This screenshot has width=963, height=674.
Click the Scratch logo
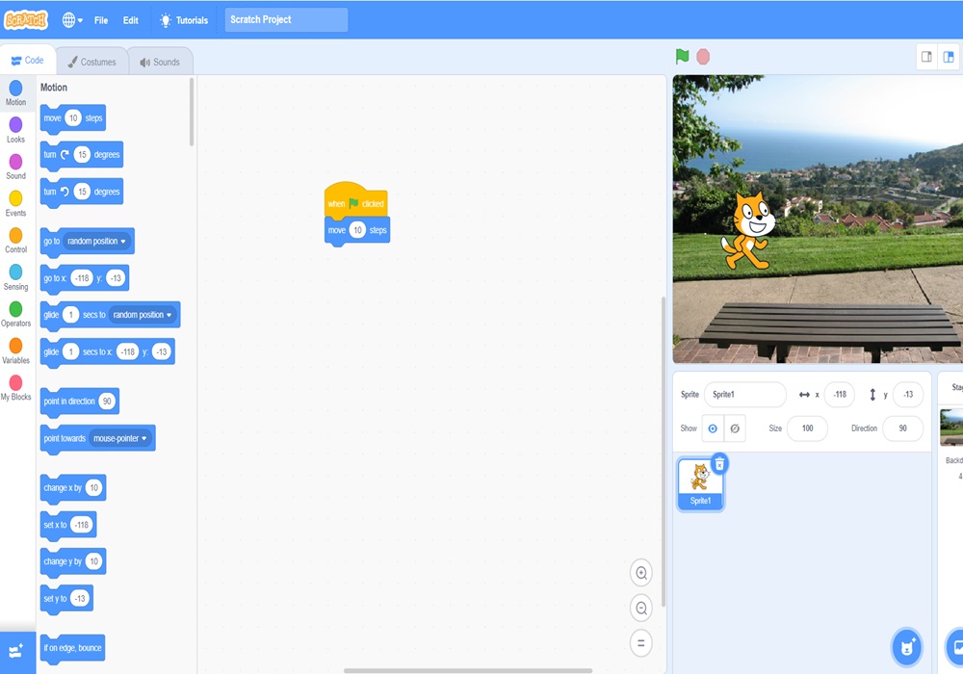click(x=26, y=19)
